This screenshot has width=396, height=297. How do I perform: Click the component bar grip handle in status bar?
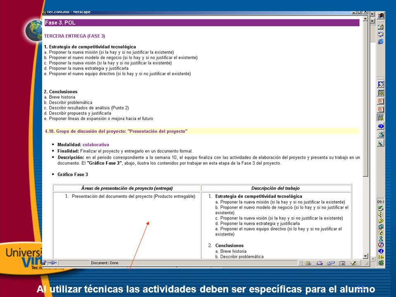tap(300, 263)
